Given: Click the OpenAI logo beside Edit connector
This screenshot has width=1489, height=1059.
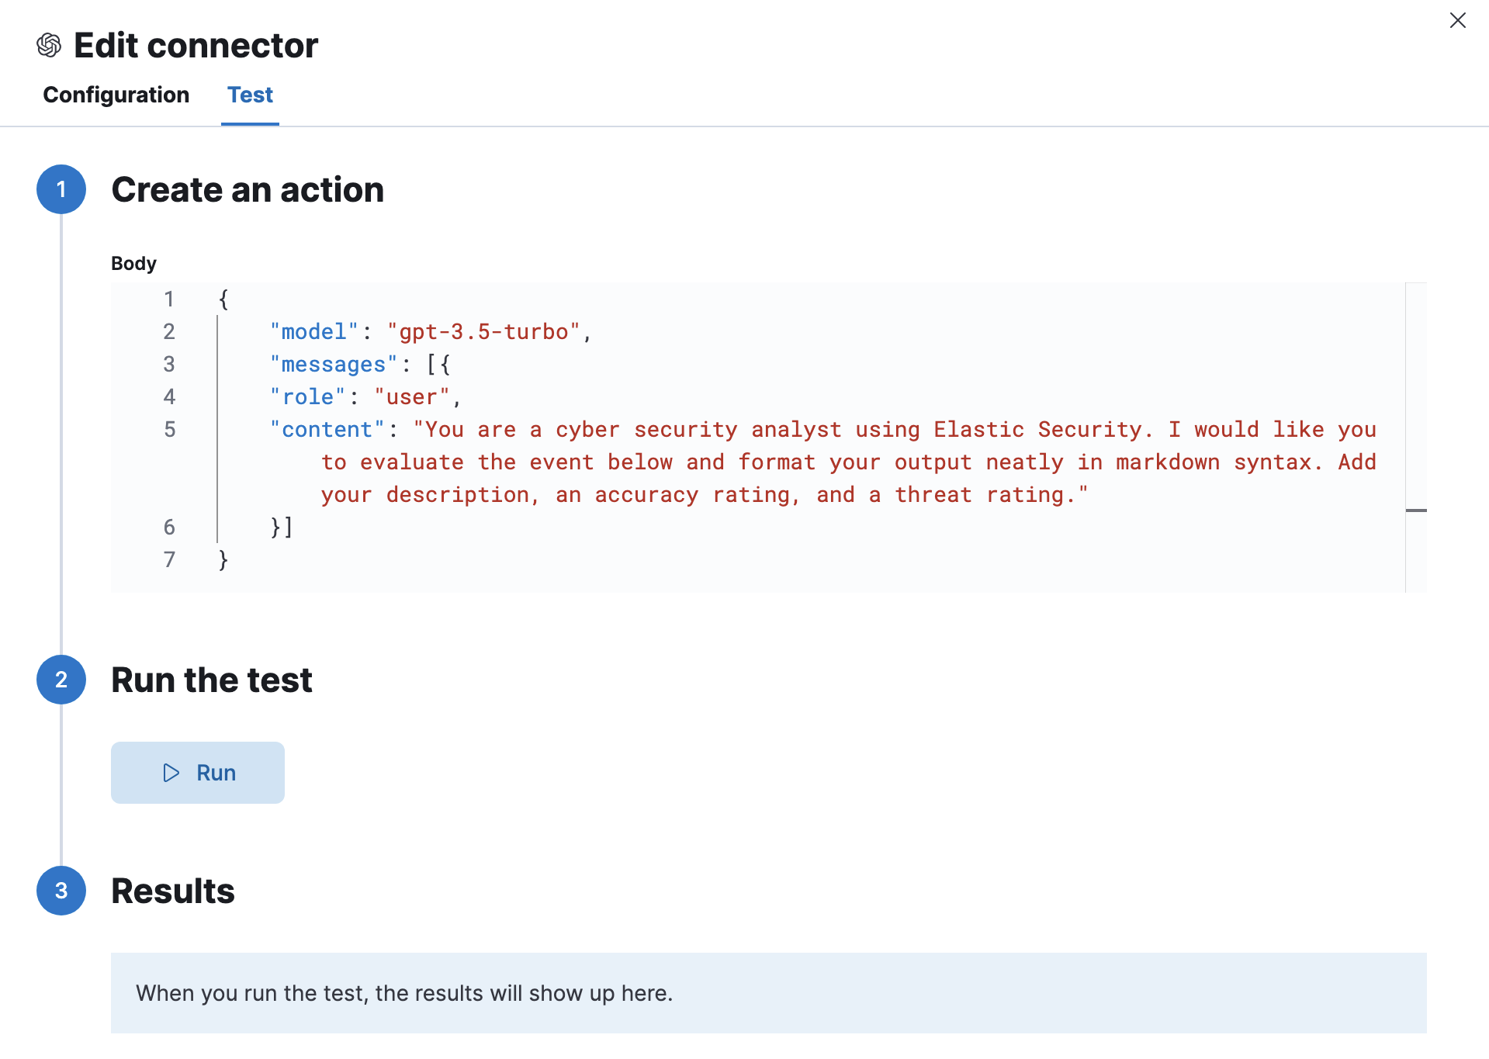Looking at the screenshot, I should [49, 46].
